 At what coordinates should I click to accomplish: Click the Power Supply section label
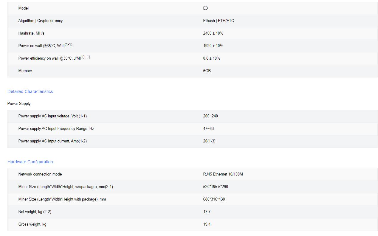point(19,104)
